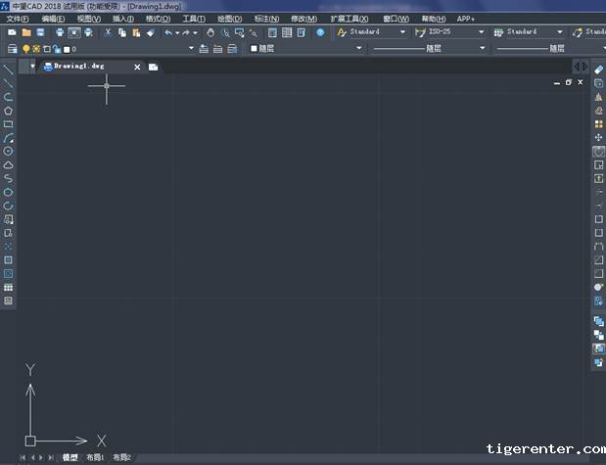The width and height of the screenshot is (606, 465).
Task: Toggle the layer freeze sun icon
Action: tap(36, 48)
